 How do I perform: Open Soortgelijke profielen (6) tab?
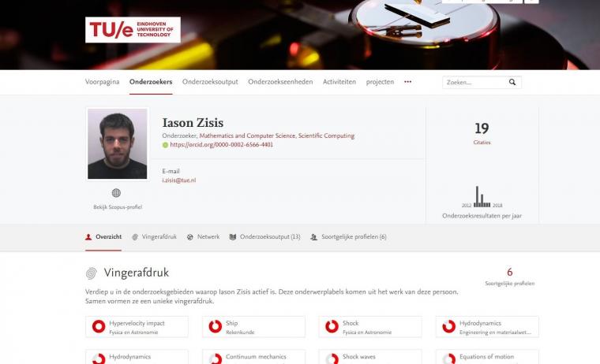point(349,237)
